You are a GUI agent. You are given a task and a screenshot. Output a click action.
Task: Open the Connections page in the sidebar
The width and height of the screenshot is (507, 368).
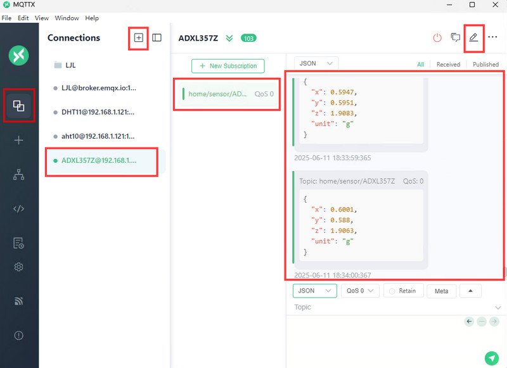pyautogui.click(x=19, y=106)
